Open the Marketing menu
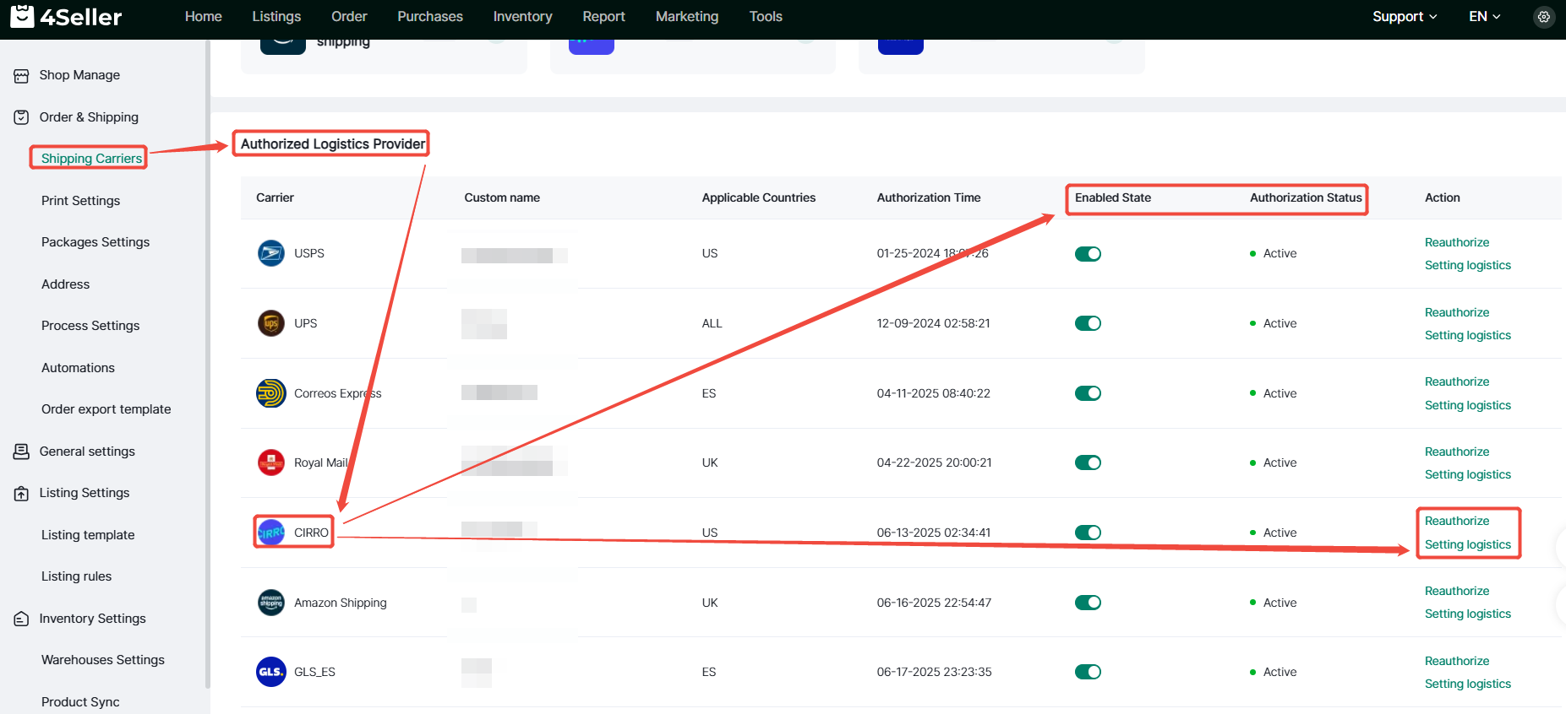1566x714 pixels. pyautogui.click(x=687, y=17)
